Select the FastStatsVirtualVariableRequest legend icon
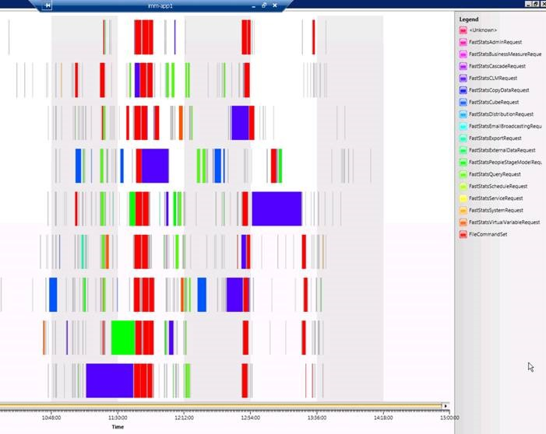 [x=463, y=222]
